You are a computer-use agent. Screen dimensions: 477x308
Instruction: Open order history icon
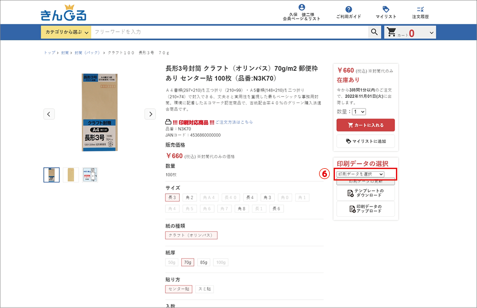coord(420,9)
